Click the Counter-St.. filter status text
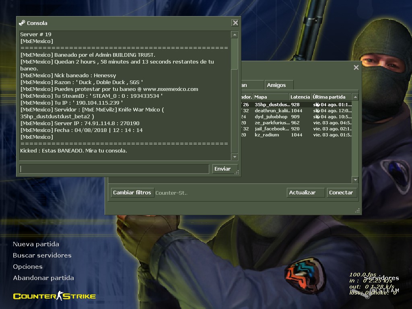 (x=171, y=193)
